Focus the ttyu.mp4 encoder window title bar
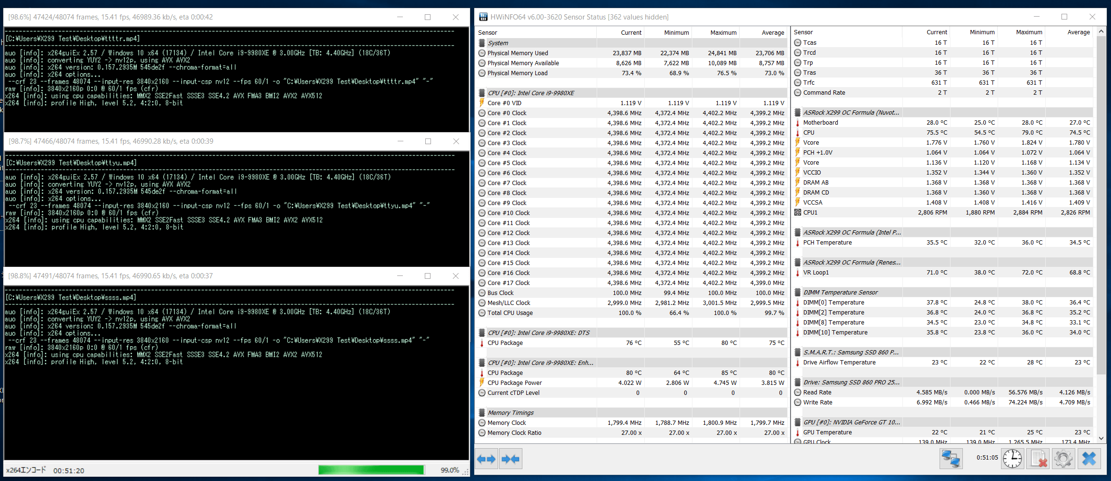 point(190,141)
